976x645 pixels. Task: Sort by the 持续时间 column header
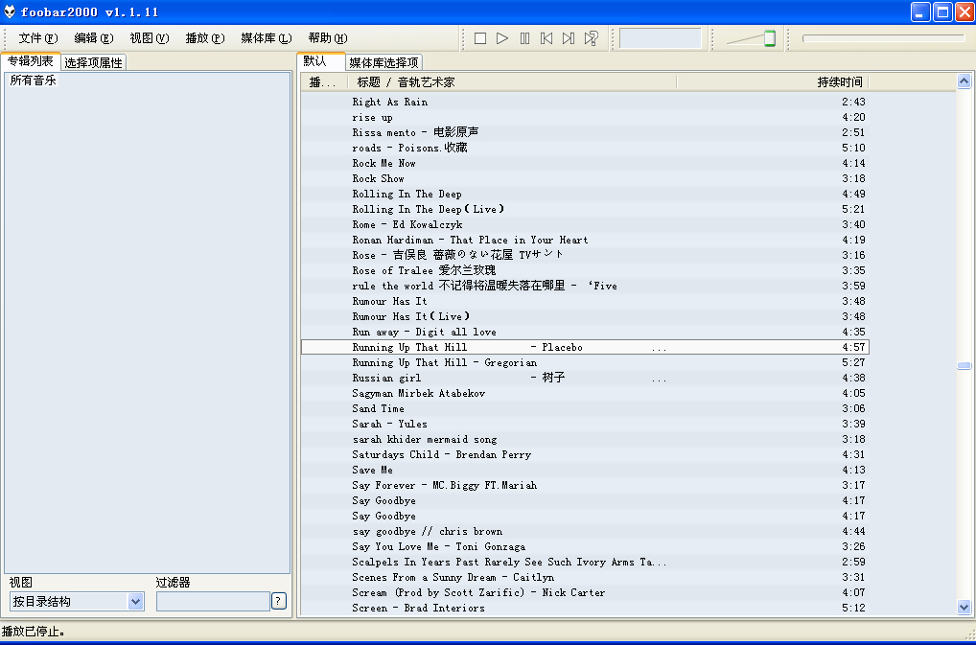pyautogui.click(x=773, y=82)
